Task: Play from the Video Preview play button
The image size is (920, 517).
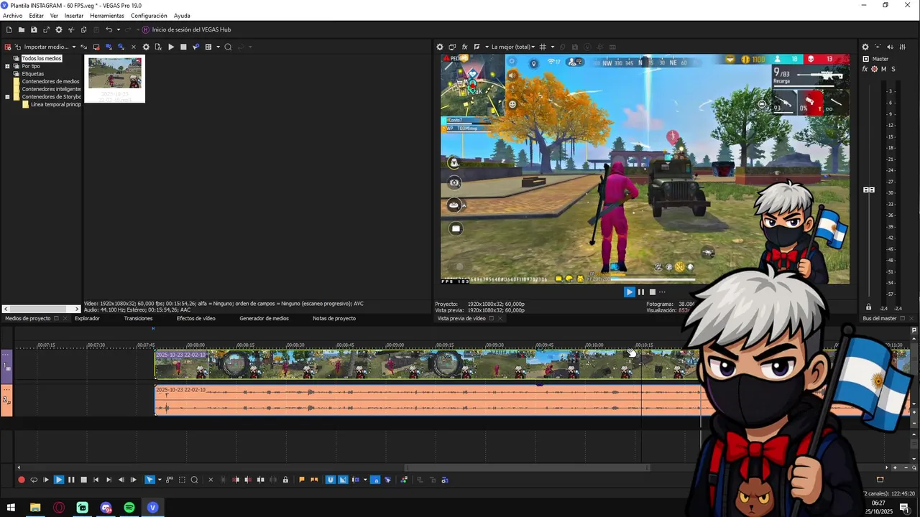Action: [630, 292]
